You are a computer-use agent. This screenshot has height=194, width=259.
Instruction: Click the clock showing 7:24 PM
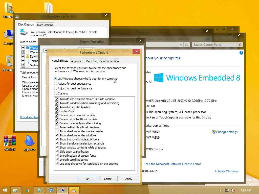click(x=246, y=190)
